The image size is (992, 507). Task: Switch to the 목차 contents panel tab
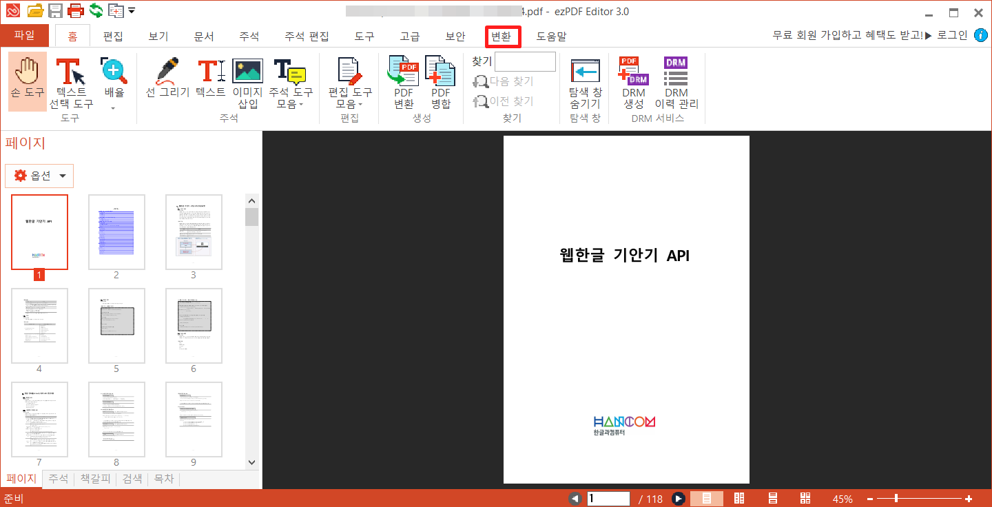[163, 479]
